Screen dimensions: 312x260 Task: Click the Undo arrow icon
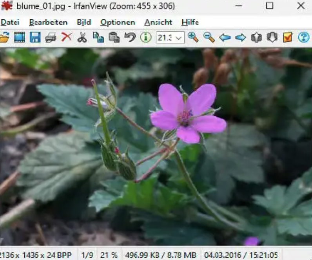(x=130, y=38)
